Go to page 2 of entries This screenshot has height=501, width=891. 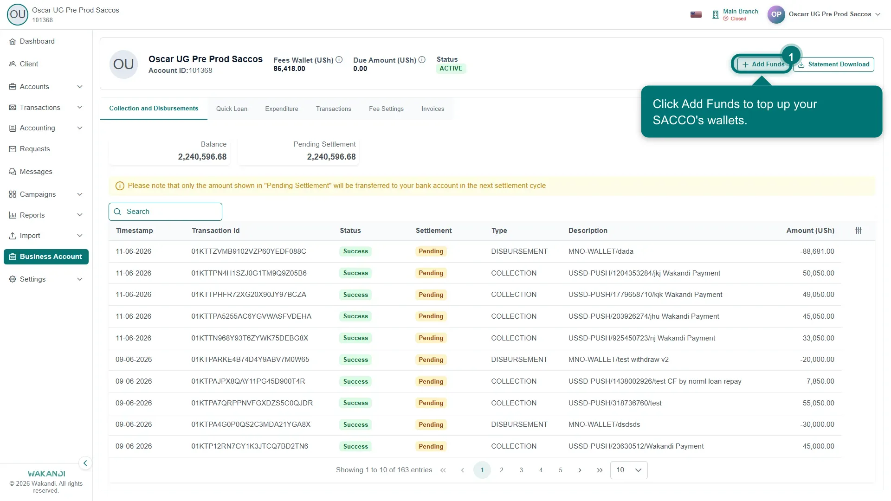[502, 470]
